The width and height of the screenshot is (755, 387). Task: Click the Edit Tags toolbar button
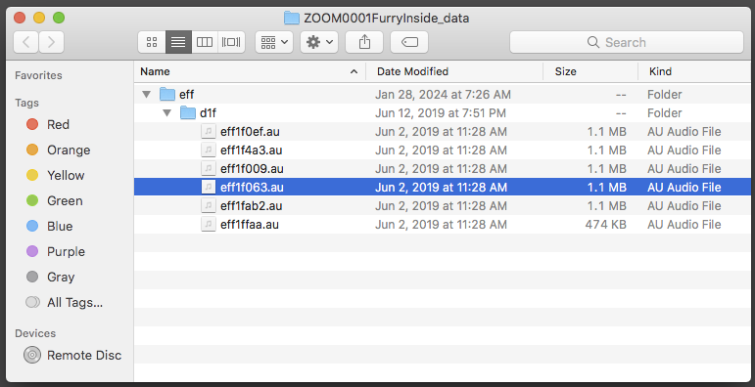[x=409, y=42]
